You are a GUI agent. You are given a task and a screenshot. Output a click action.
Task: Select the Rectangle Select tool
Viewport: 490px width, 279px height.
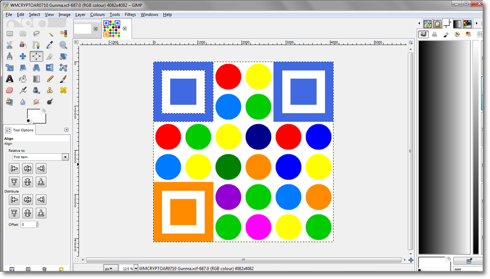coord(10,34)
